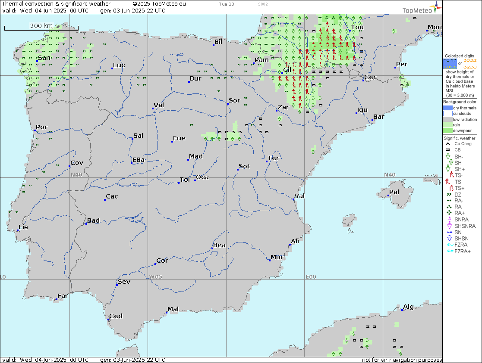The image size is (482, 363).
Task: Click 'gen: 03-Jun-2025 22 UTC' in the top header
Action: (x=133, y=10)
